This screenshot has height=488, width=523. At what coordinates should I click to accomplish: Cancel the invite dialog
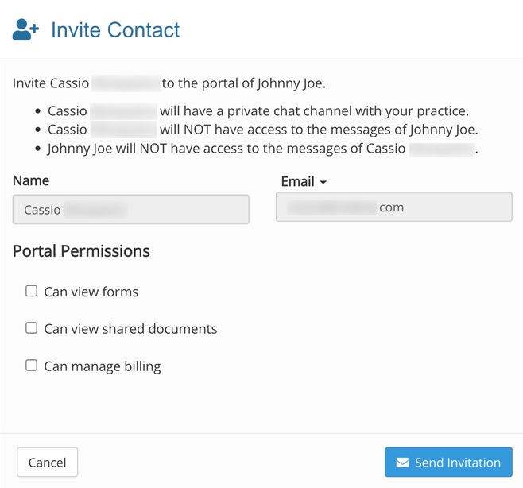point(48,462)
